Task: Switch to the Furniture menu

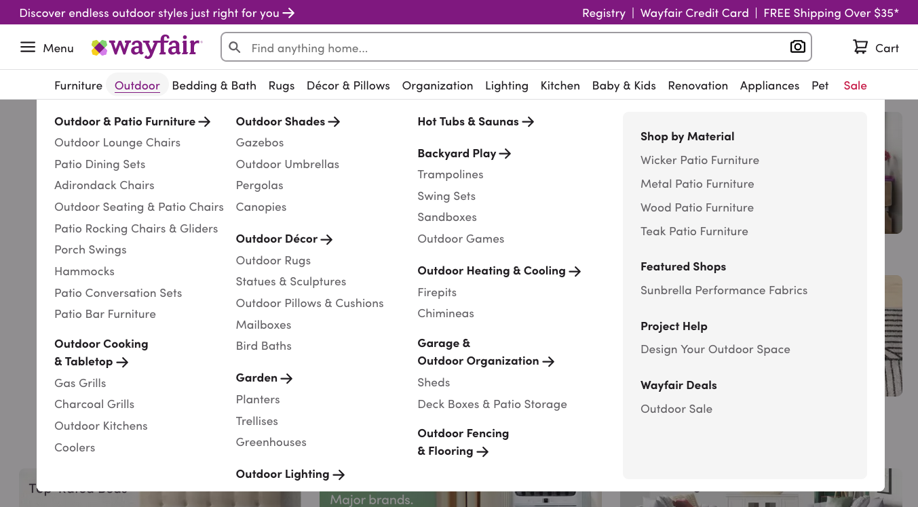Action: (x=78, y=85)
